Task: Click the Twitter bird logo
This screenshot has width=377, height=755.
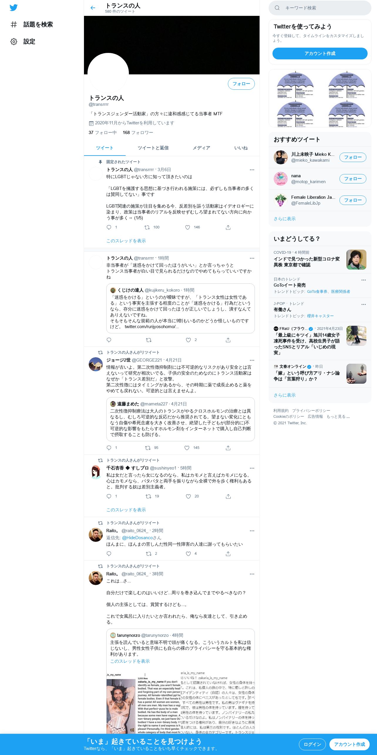Action: [14, 8]
